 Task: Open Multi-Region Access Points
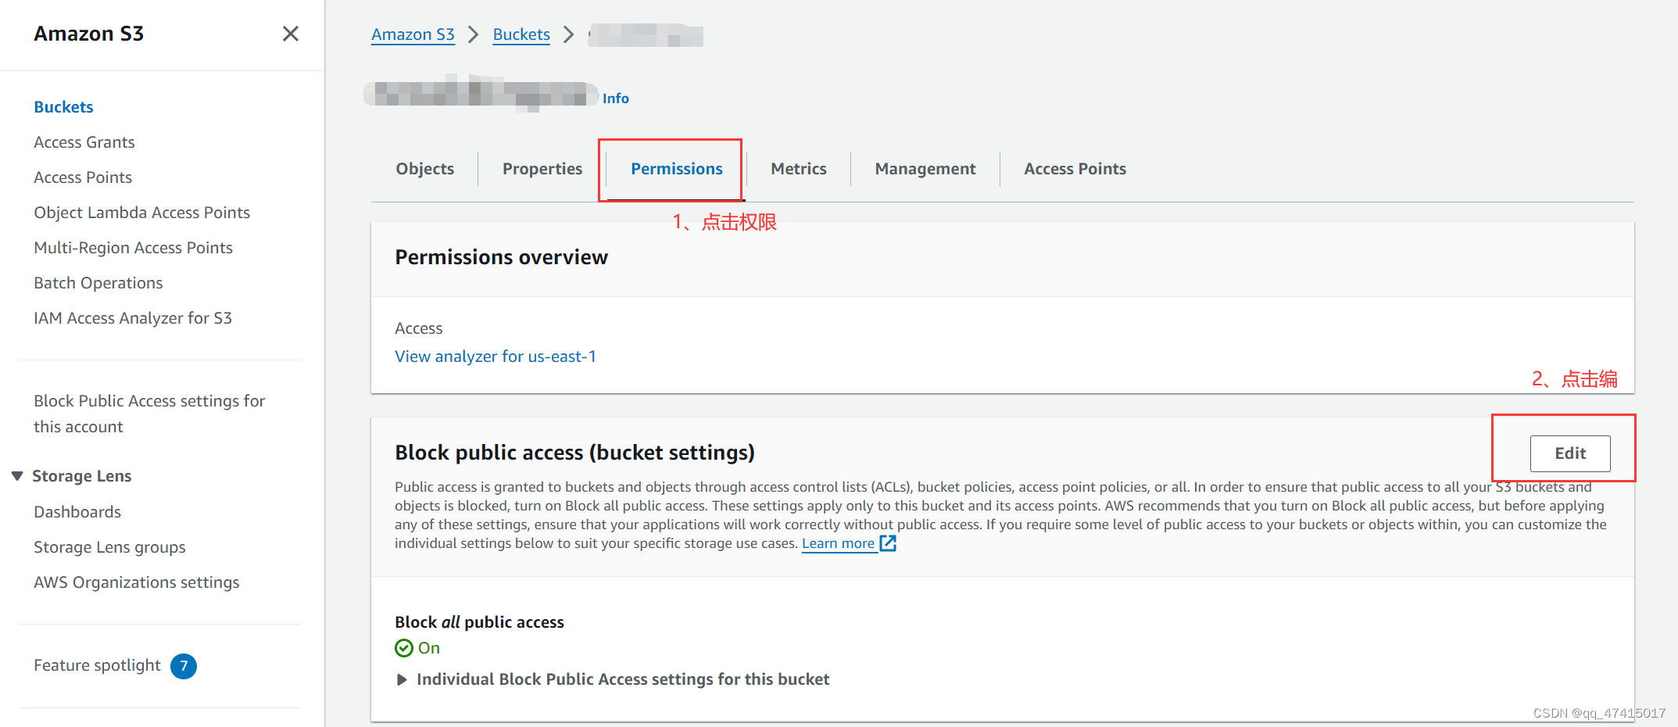coord(133,248)
